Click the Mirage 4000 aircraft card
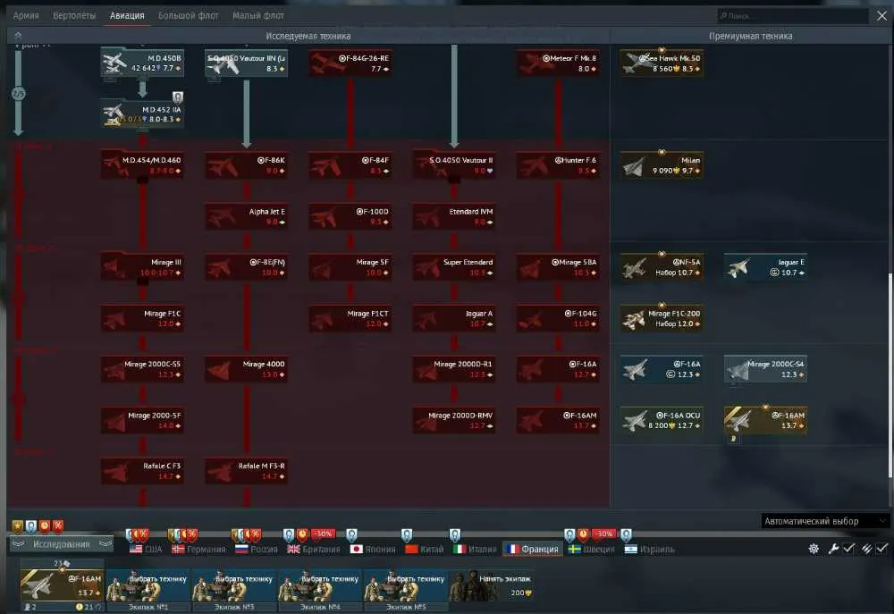This screenshot has width=894, height=614. pos(246,369)
